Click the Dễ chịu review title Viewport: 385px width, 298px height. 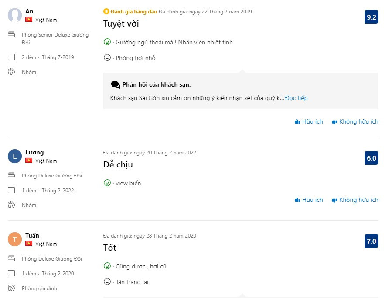[x=118, y=165]
